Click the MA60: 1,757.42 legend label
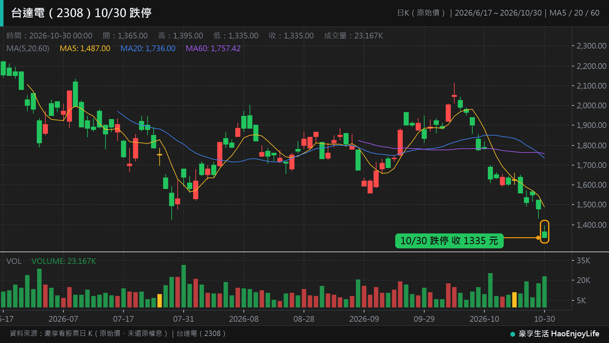609x343 pixels. click(213, 49)
